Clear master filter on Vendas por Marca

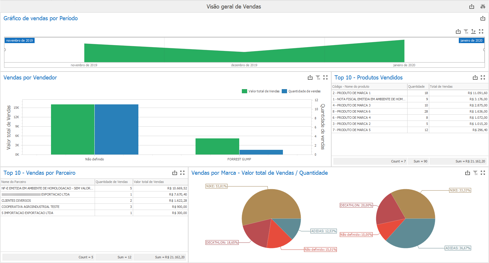click(476, 173)
